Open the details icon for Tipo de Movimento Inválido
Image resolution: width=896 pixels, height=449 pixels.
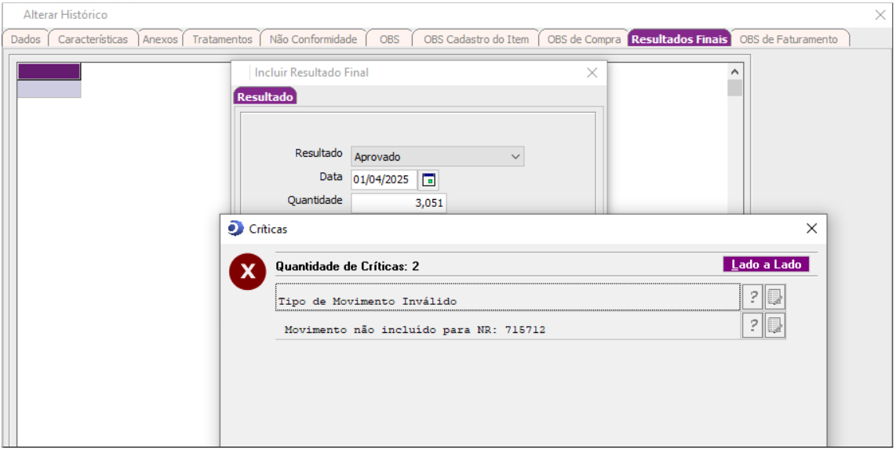click(x=775, y=297)
